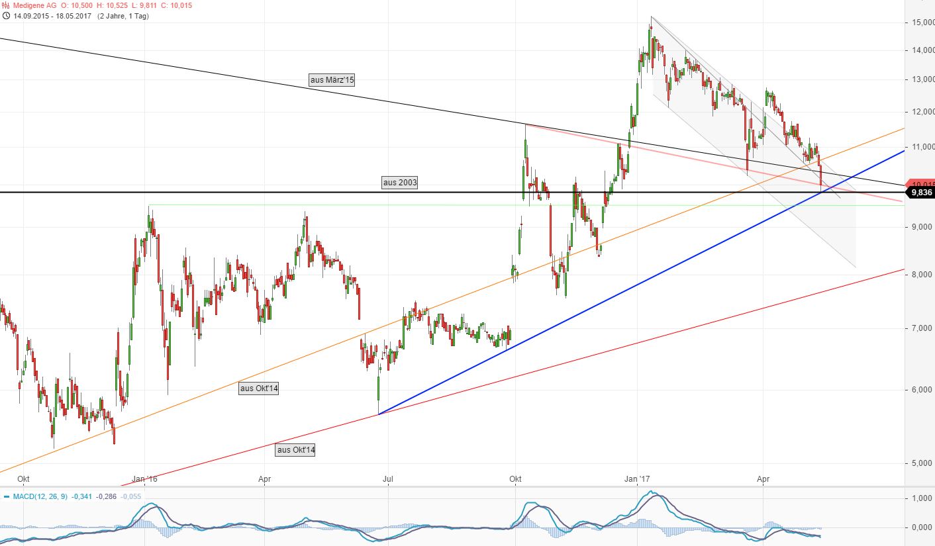Click the candlestick chart icon beside Medigene AG

pyautogui.click(x=6, y=5)
